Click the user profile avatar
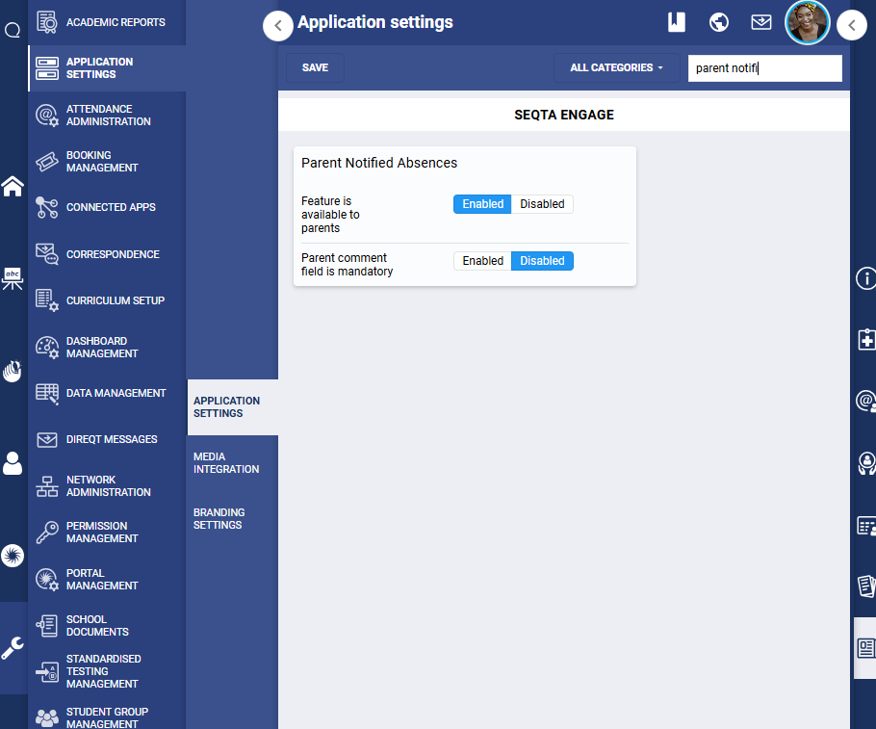 pos(807,22)
